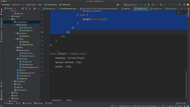Open FleetCard.tsx in project tree
Screen dimensions: 190x107
click(x=27, y=45)
